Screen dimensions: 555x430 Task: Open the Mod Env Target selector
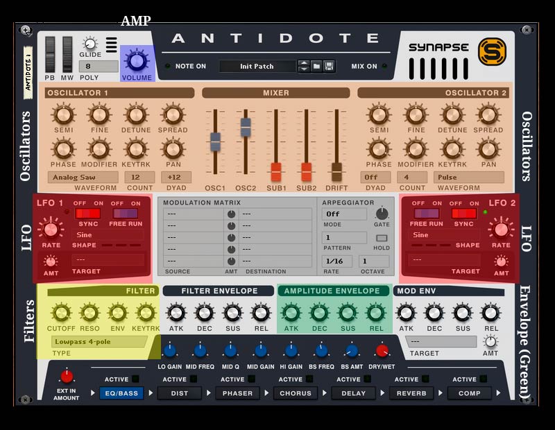[441, 341]
